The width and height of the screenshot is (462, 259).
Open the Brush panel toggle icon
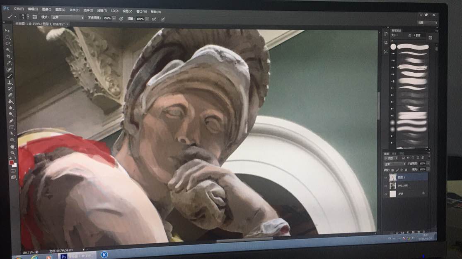point(34,17)
